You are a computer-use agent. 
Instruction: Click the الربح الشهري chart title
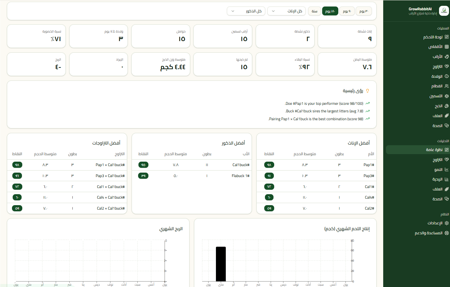(171, 228)
